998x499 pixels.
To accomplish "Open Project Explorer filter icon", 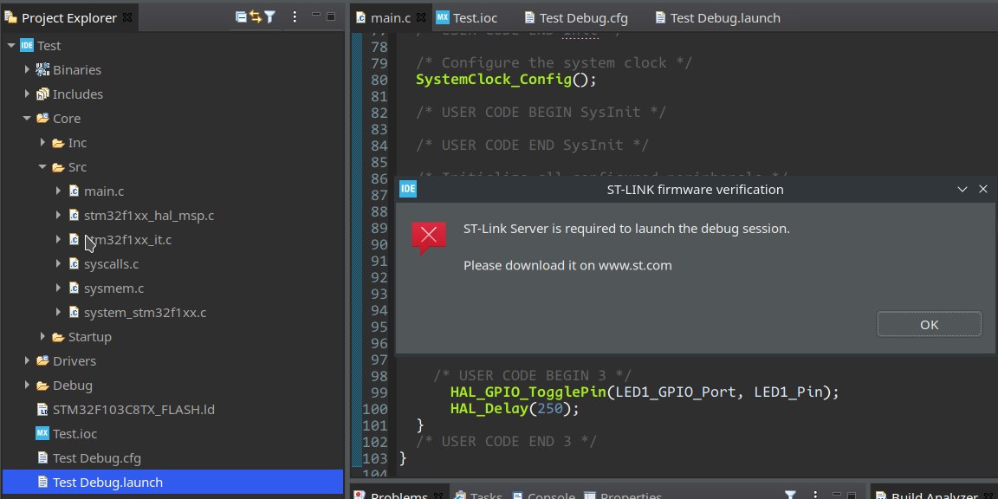I will click(x=270, y=17).
